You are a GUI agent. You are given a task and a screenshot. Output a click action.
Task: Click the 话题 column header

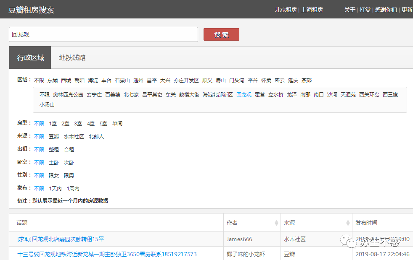pyautogui.click(x=22, y=223)
